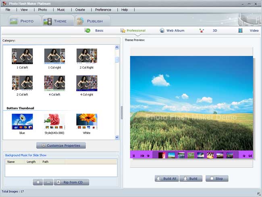Screen dimensions: 262x197
Task: Click the category list scroll down arrow
Action: (117, 137)
